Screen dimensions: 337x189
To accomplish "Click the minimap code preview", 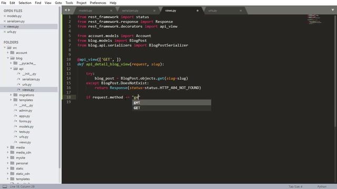I will 314,19.
